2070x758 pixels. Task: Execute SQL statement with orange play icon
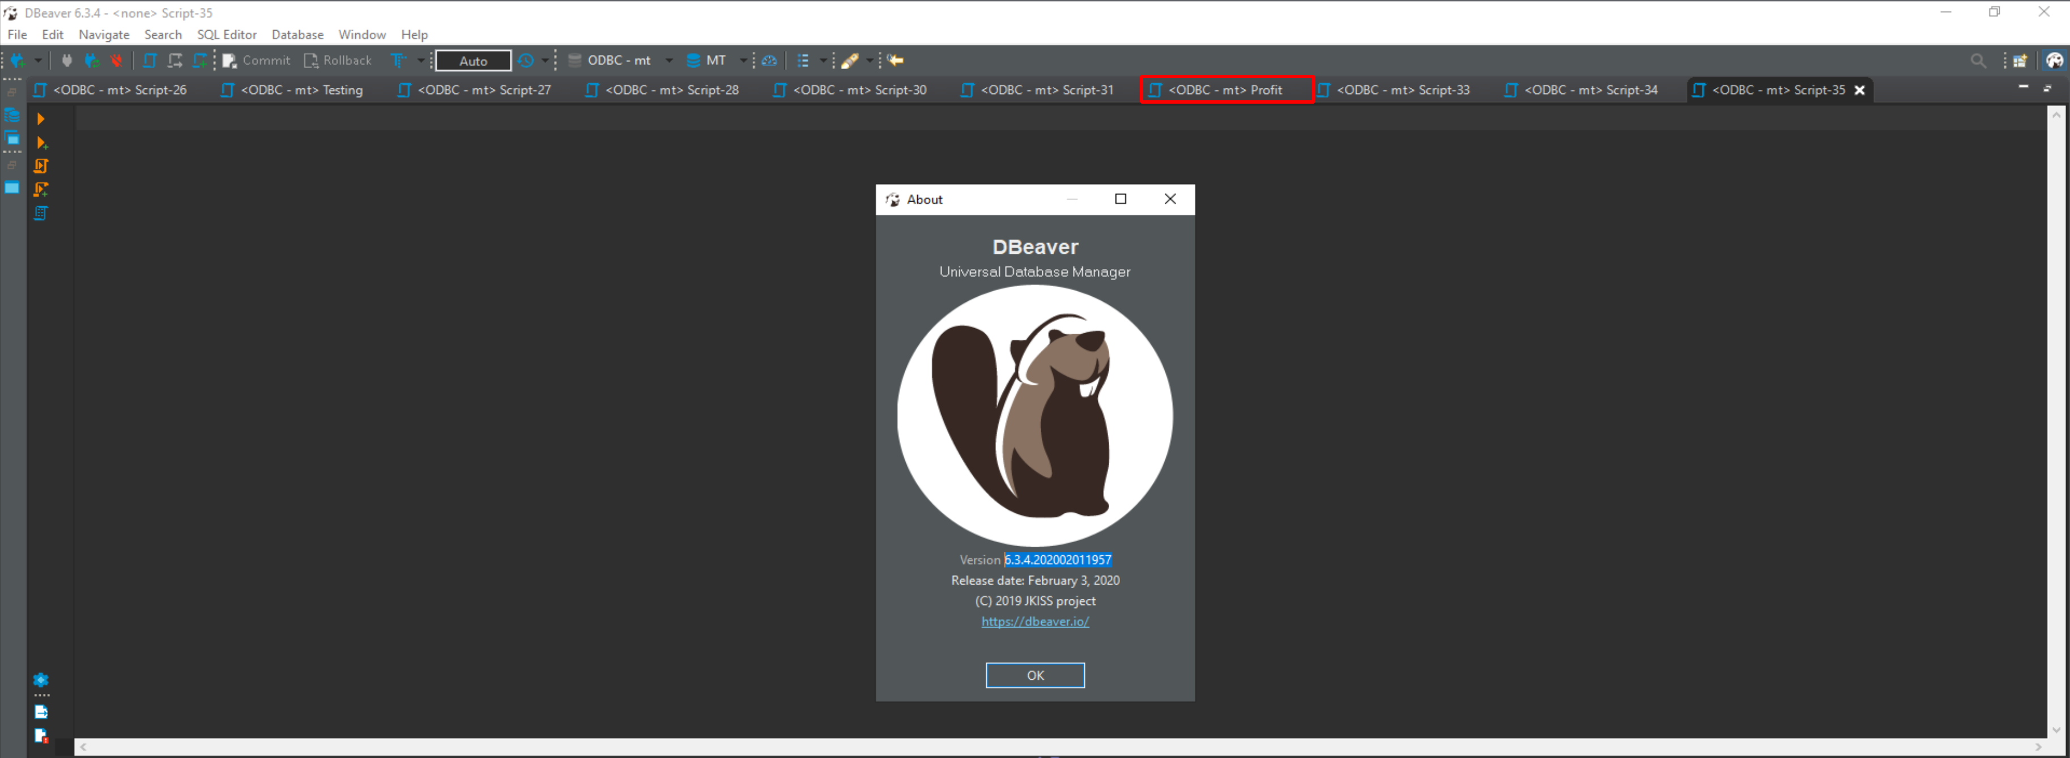click(x=40, y=119)
